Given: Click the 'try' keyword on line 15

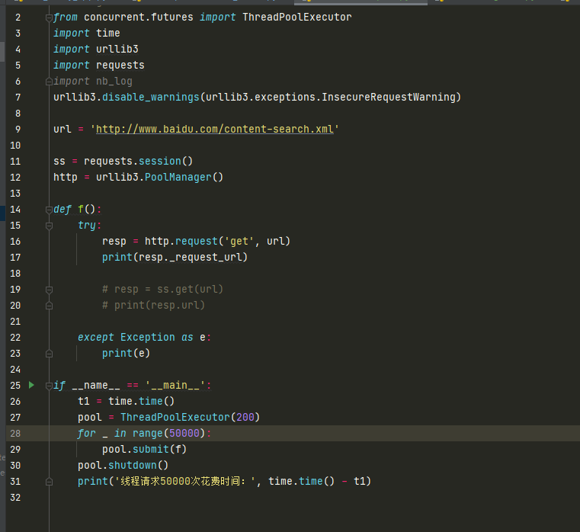Looking at the screenshot, I should tap(87, 226).
